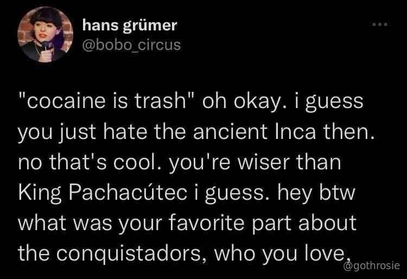Image resolution: width=407 pixels, height=279 pixels.
Task: Open the three-dot more options menu
Action: (x=380, y=24)
